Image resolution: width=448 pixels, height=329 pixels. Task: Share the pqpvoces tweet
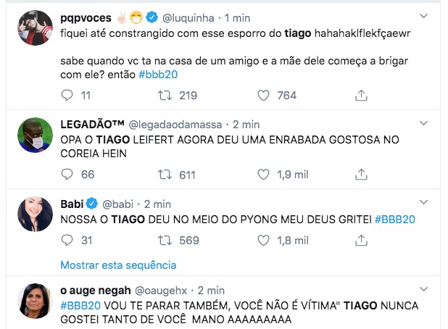[361, 95]
